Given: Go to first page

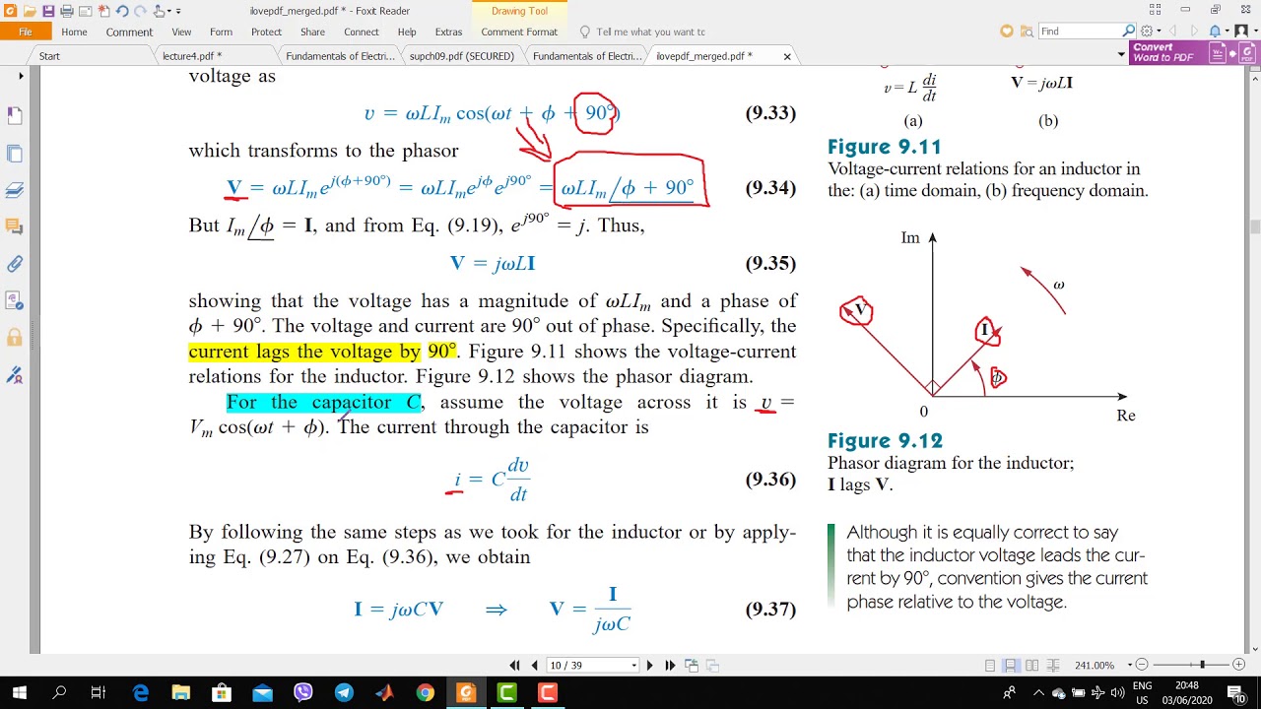Looking at the screenshot, I should click(x=514, y=666).
